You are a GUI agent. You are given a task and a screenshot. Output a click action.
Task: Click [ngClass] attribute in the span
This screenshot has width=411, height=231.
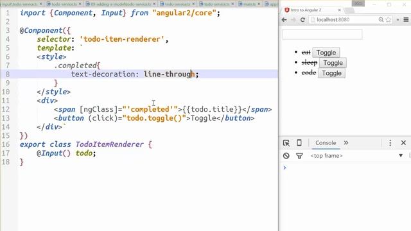tap(99, 110)
